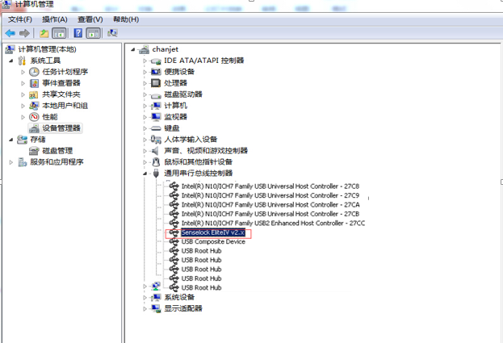Image resolution: width=503 pixels, height=343 pixels.
Task: Expand the IDE ATA/ATAPI 控制器 node
Action: (145, 61)
